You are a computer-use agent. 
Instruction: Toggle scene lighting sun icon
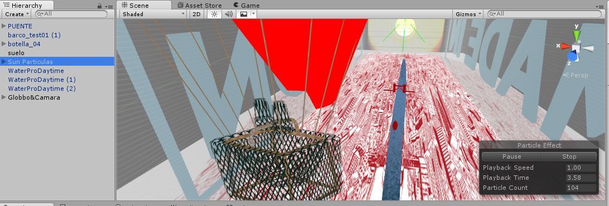click(x=214, y=14)
